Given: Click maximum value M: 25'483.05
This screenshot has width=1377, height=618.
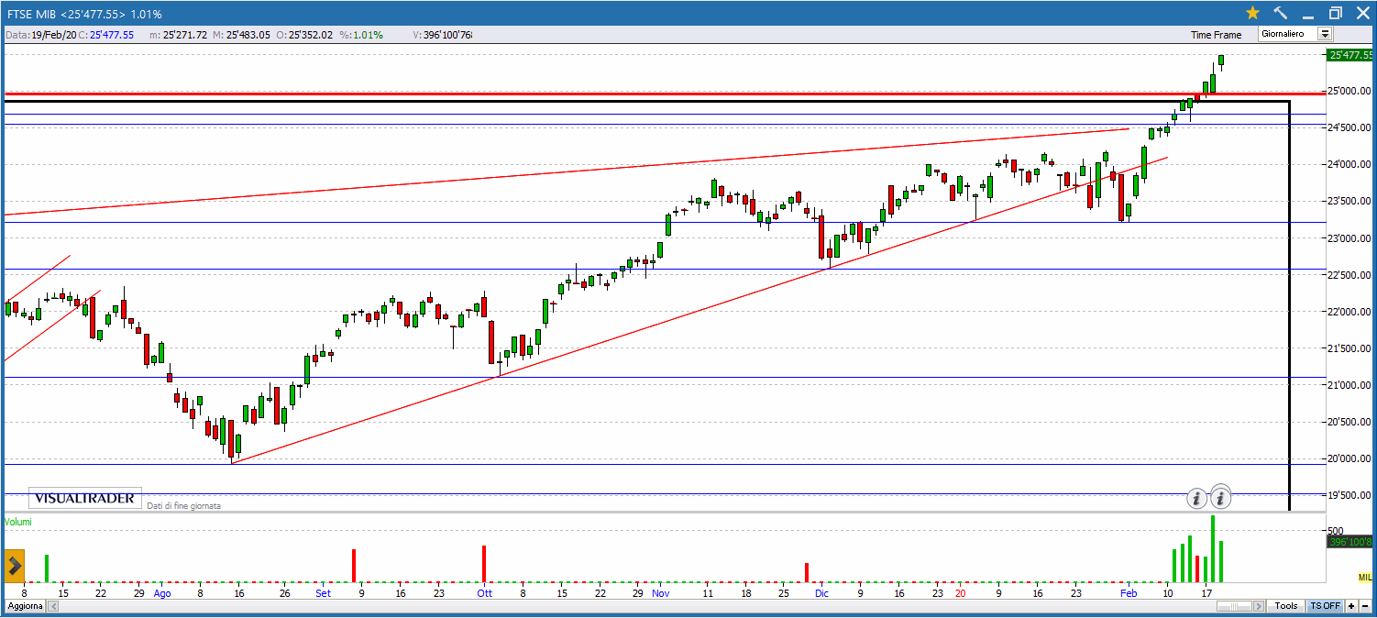Looking at the screenshot, I should (x=241, y=35).
